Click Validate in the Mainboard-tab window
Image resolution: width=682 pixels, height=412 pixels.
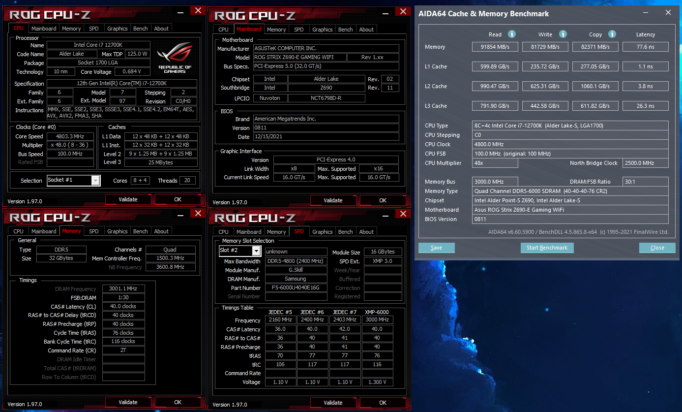[333, 200]
